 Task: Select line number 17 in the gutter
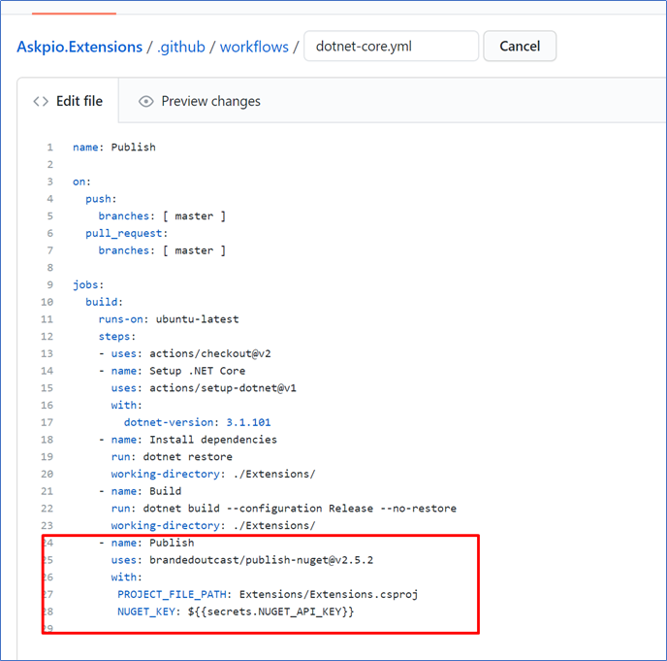[47, 422]
